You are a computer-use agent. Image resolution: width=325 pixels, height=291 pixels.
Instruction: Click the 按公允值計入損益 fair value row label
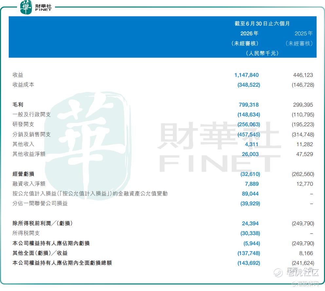pos(90,194)
